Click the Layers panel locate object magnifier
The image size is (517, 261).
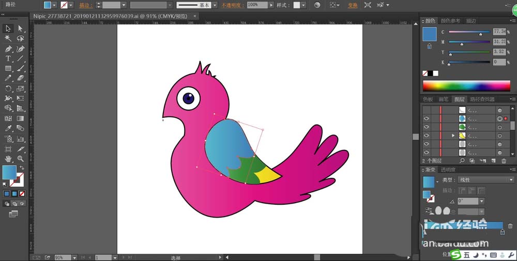tap(462, 161)
